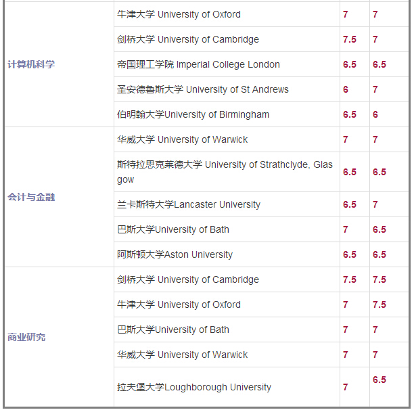Select University of Cambridge under 计算机科学
Screen dimensions: 414x410
coord(188,39)
